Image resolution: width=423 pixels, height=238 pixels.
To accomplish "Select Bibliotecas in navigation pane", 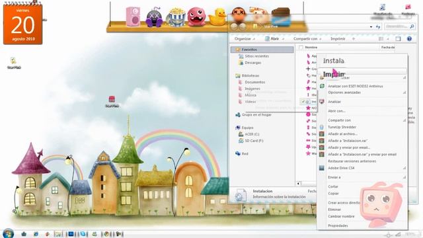I will (x=250, y=75).
